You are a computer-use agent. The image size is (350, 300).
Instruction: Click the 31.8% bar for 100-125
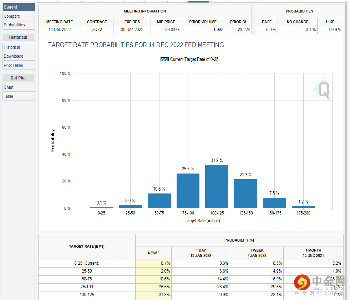point(217,186)
